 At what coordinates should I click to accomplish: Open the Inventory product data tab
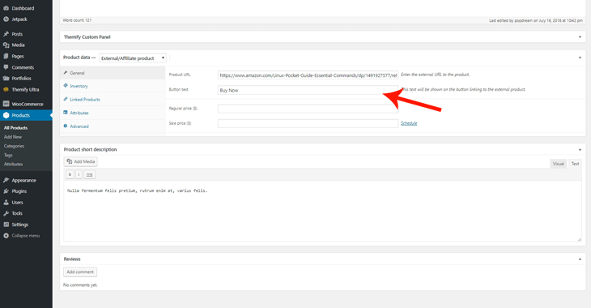tap(113, 86)
